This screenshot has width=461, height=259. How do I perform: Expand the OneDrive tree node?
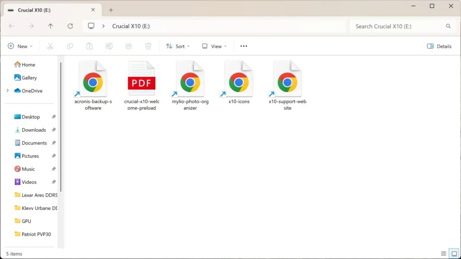pyautogui.click(x=8, y=91)
